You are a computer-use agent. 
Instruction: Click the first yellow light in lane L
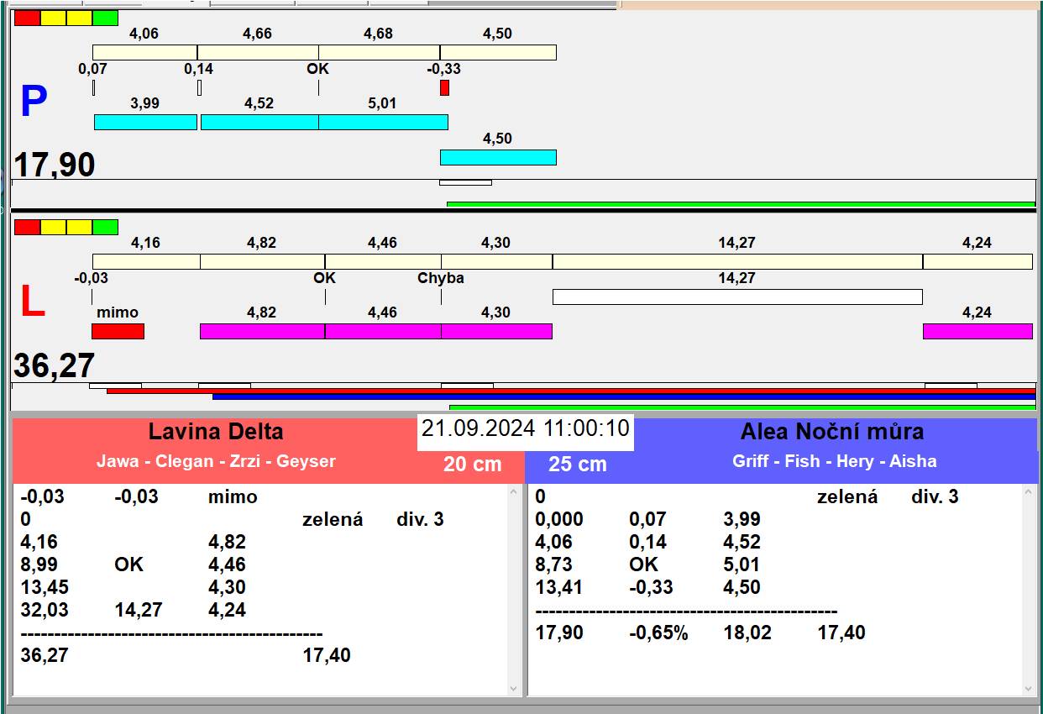click(x=53, y=227)
